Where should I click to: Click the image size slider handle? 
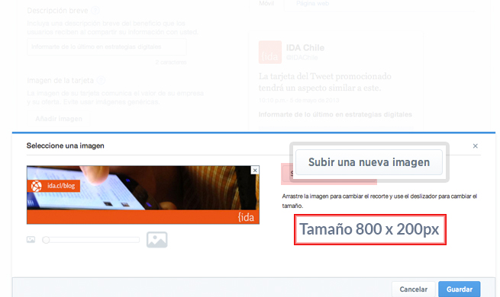[x=46, y=240]
